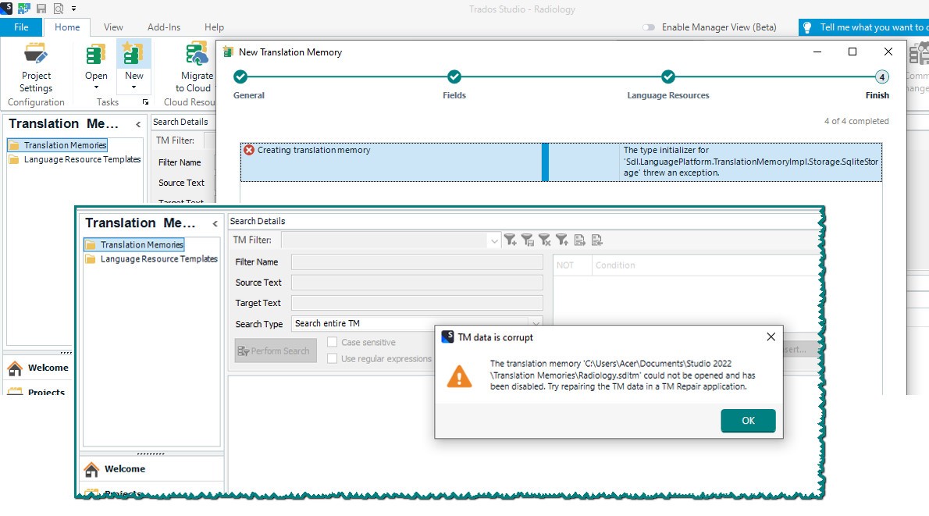
Task: Switch to the Home ribbon tab
Action: 67,27
